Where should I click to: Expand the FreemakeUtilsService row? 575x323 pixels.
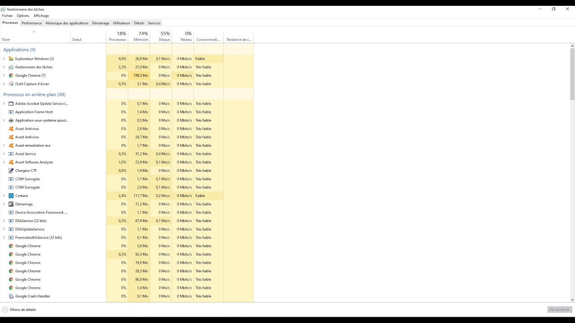point(4,238)
